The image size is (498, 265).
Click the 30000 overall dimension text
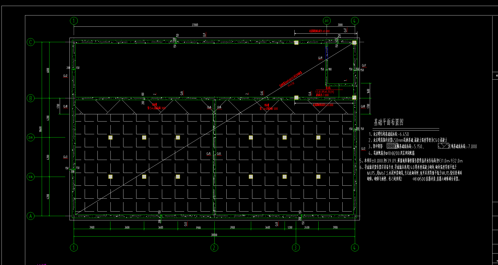click(214, 235)
